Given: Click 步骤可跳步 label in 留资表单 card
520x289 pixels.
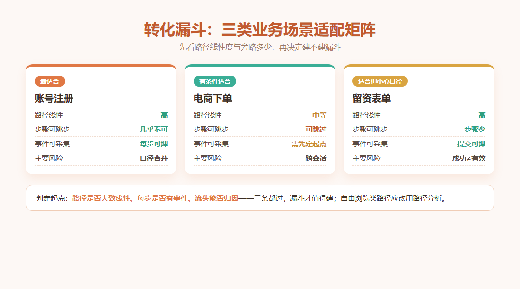Looking at the screenshot, I should pyautogui.click(x=370, y=130).
